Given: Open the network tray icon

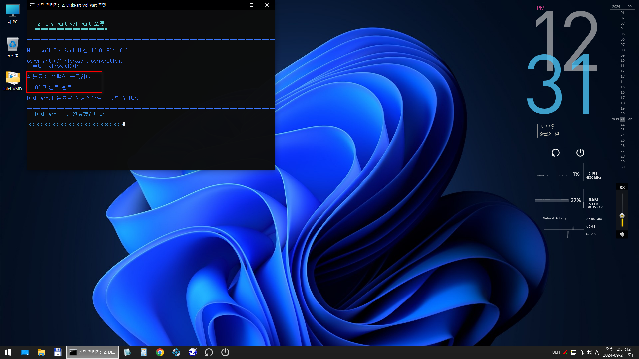Looking at the screenshot, I should point(573,352).
